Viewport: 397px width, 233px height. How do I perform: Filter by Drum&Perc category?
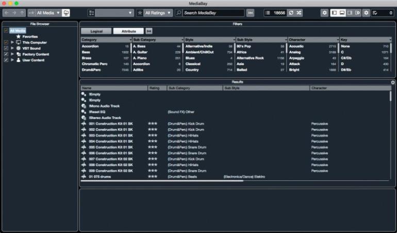pyautogui.click(x=105, y=70)
